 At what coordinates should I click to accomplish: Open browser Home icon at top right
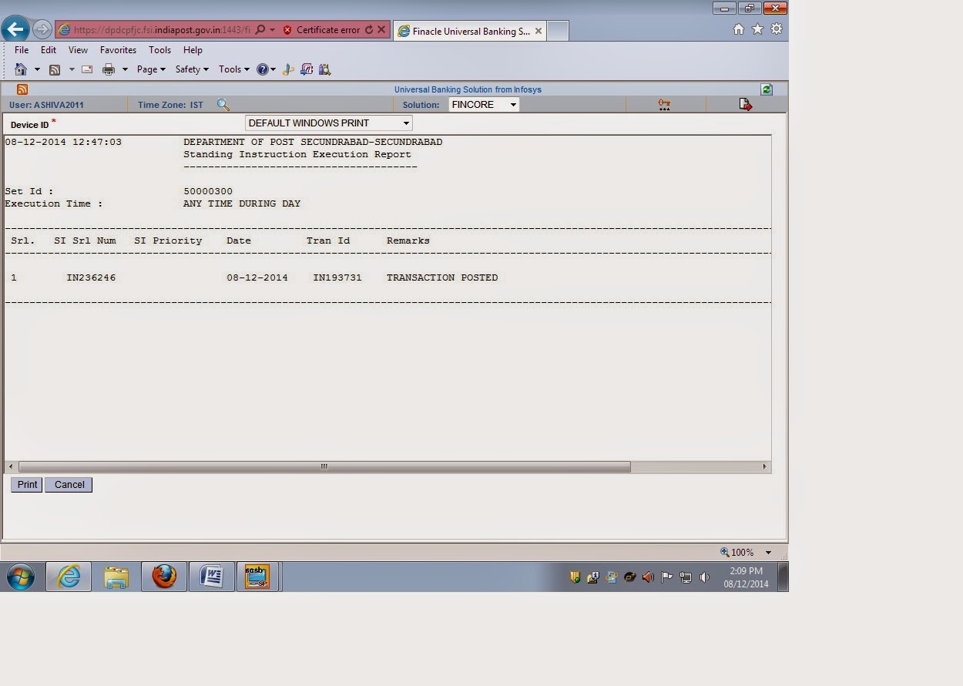click(739, 29)
